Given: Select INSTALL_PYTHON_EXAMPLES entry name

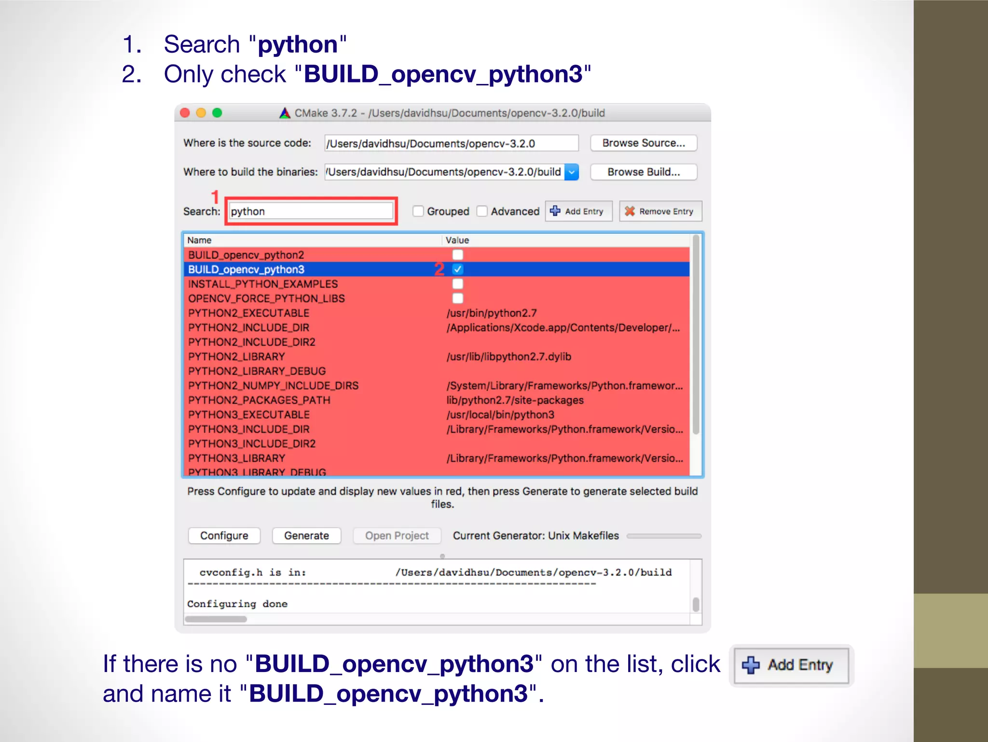Looking at the screenshot, I should tap(263, 284).
